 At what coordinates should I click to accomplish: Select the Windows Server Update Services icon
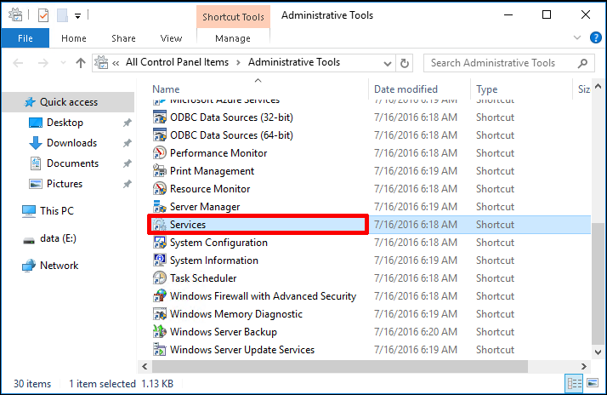pos(160,349)
